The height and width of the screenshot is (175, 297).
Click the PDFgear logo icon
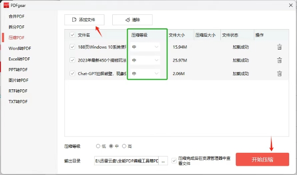6,5
